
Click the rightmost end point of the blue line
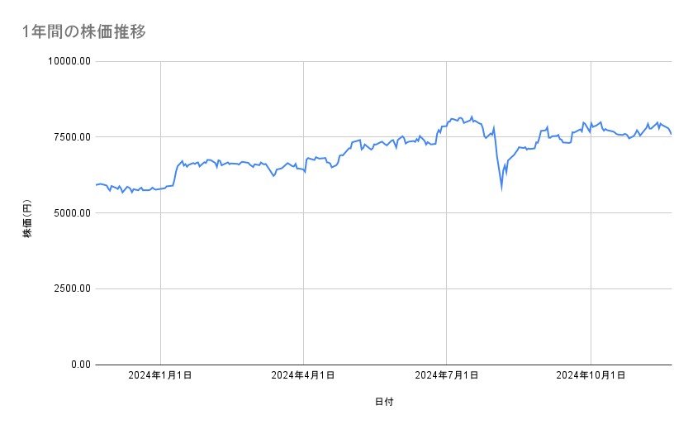(x=671, y=134)
